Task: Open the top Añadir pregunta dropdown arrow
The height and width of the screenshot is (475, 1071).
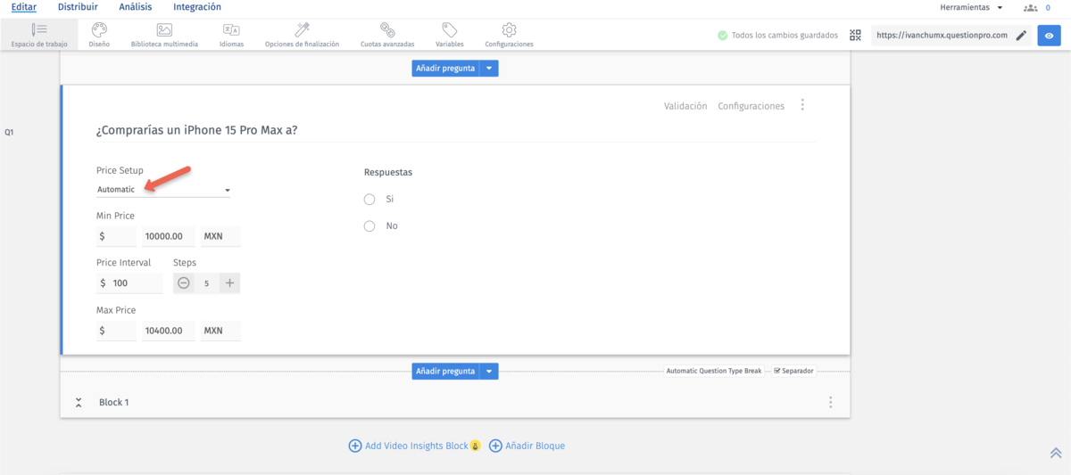Action: [x=489, y=68]
